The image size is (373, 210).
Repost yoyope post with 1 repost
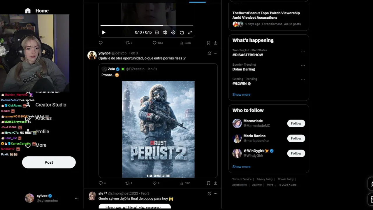129,183
